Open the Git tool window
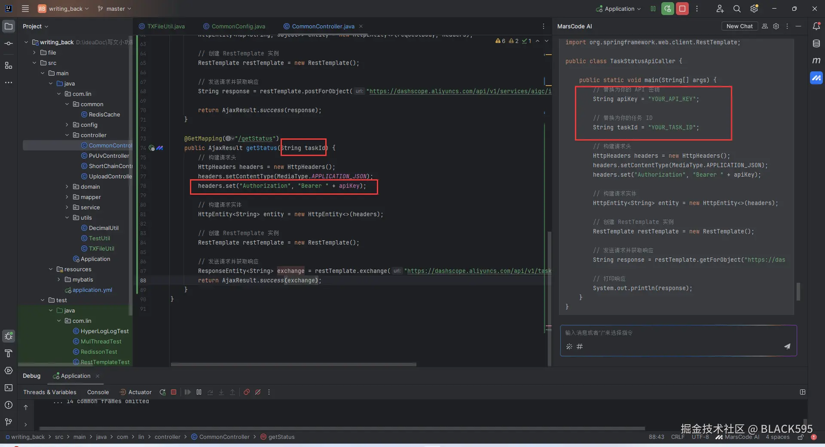The image size is (825, 447). pyautogui.click(x=9, y=422)
